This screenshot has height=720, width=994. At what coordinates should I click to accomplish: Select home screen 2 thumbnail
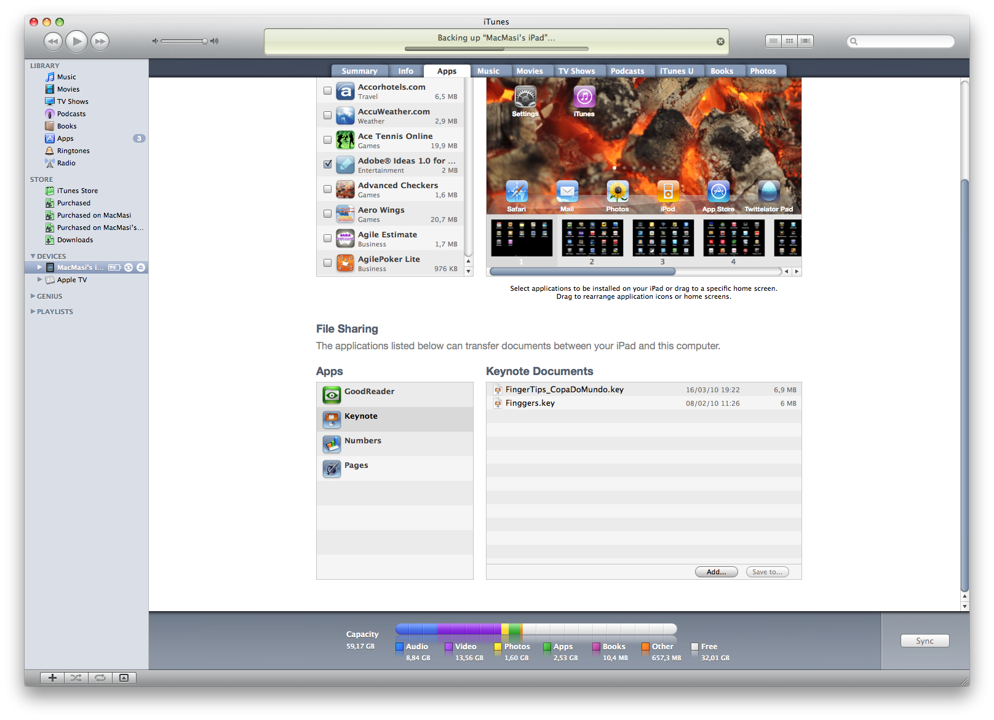592,239
